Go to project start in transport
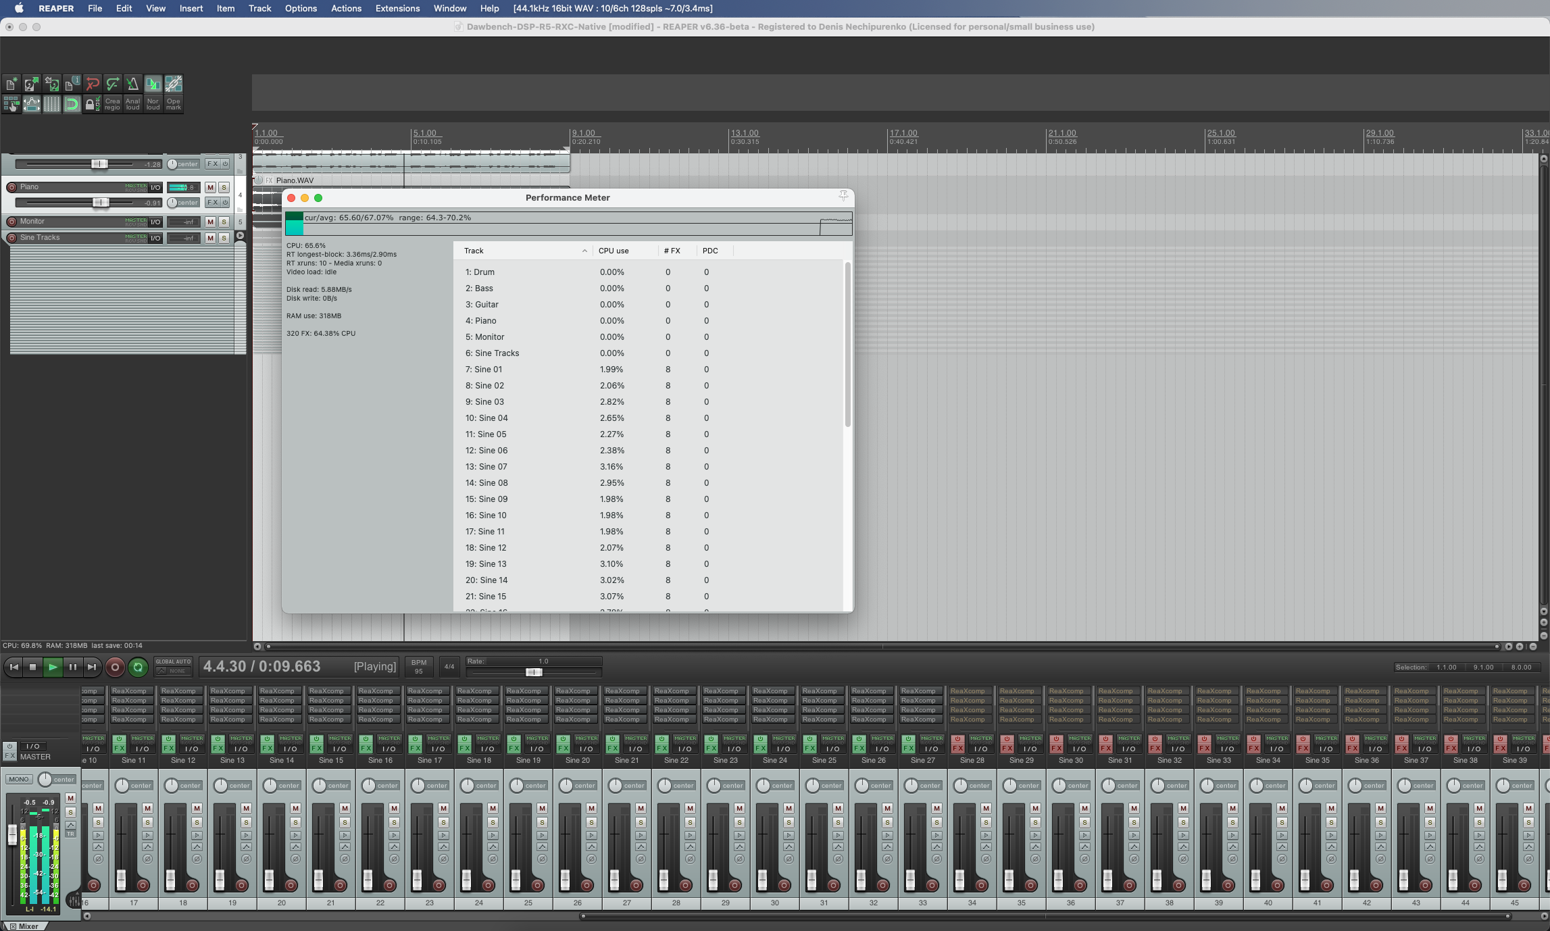 pyautogui.click(x=14, y=667)
